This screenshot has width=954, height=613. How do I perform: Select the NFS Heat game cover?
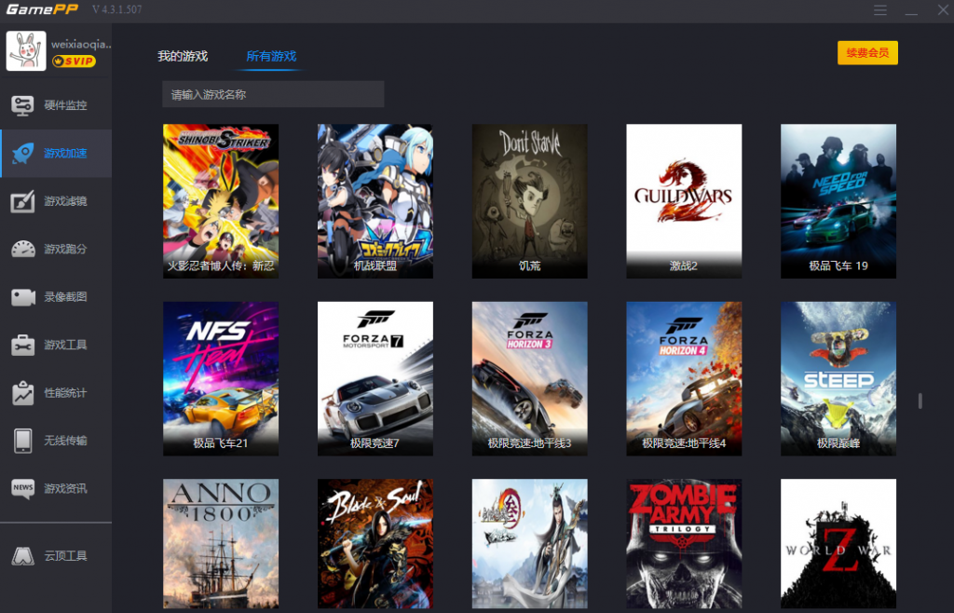pyautogui.click(x=221, y=379)
